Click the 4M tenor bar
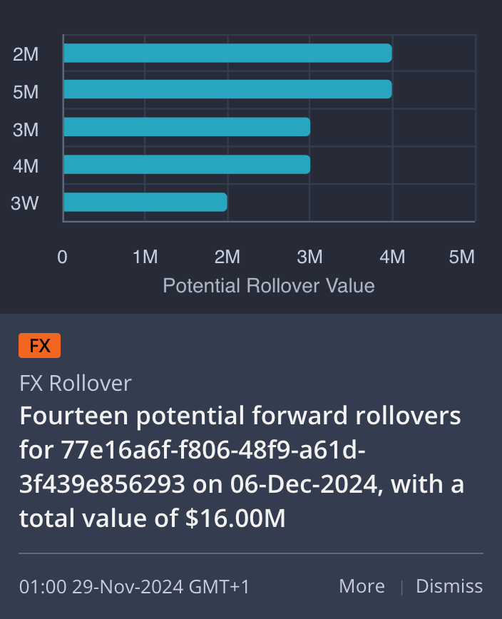502x619 pixels. (187, 165)
